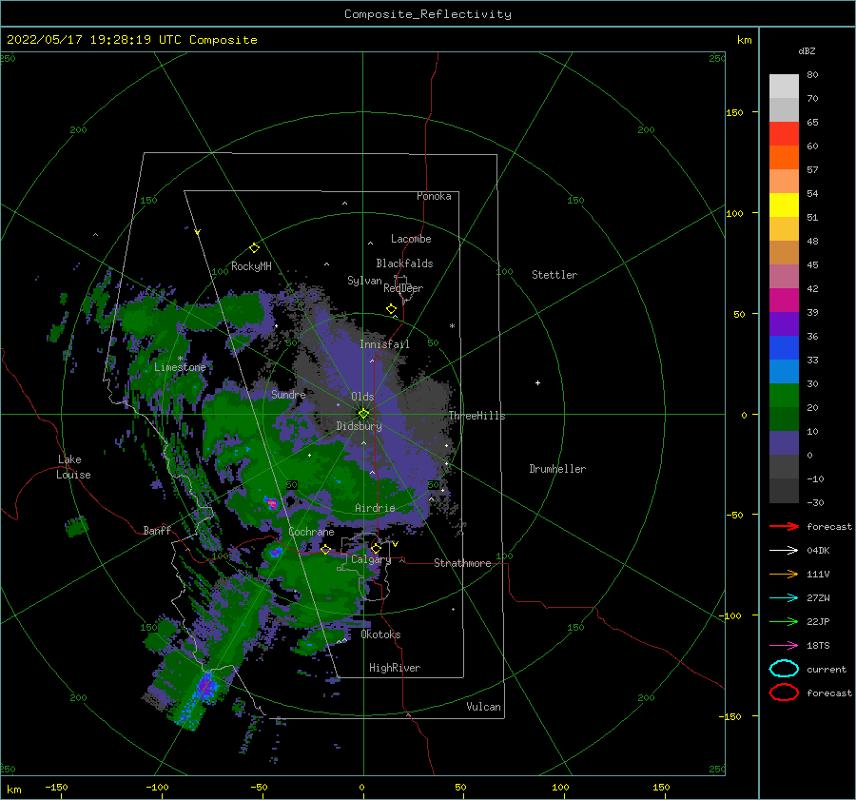Click the magenta swatch above 39 dBZ
856x800 pixels.
pyautogui.click(x=784, y=301)
